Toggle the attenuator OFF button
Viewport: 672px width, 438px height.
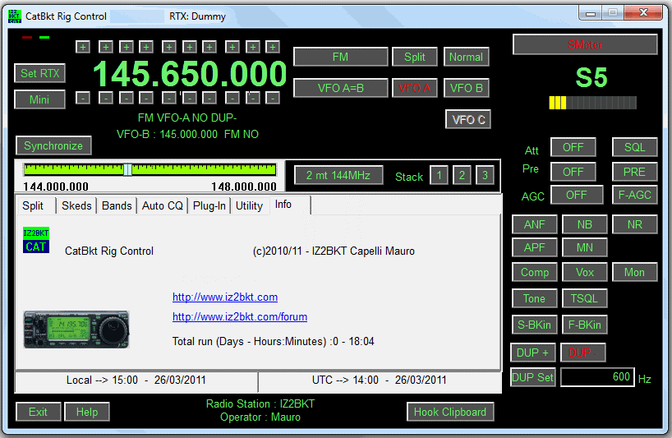(x=573, y=147)
